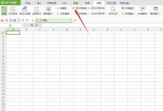Open Page Break Preview (分页预览)
This screenshot has width=163, height=111.
tap(13, 11)
